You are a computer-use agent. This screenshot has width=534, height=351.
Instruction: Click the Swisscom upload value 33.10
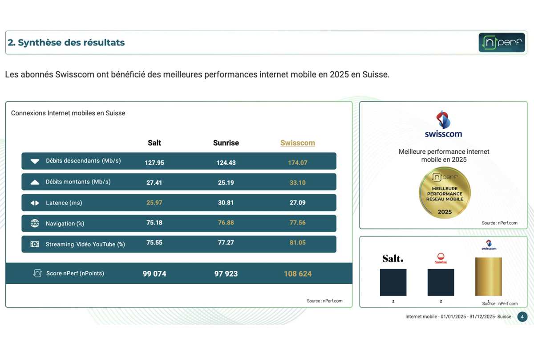click(x=298, y=183)
